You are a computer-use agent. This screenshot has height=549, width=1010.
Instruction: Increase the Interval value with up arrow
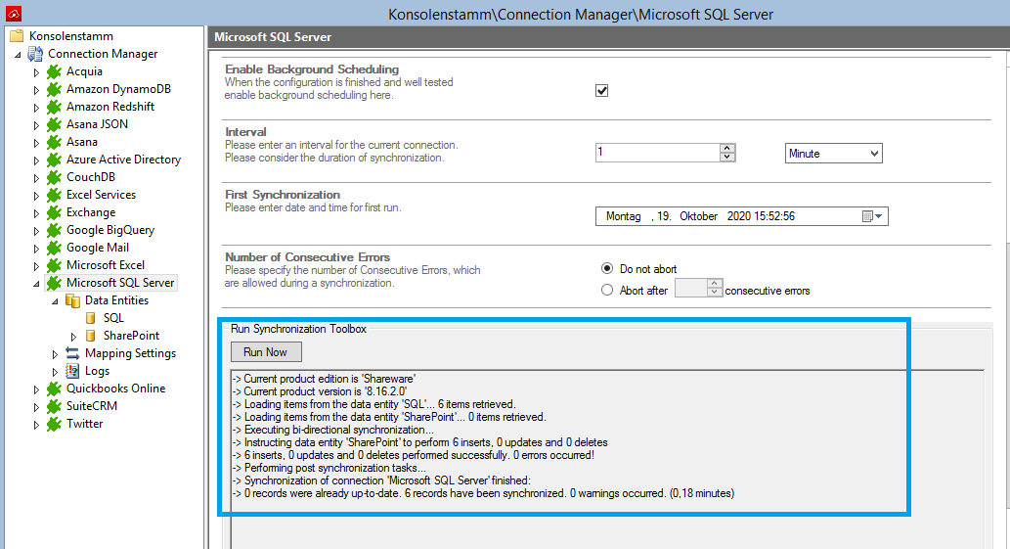[x=726, y=149]
